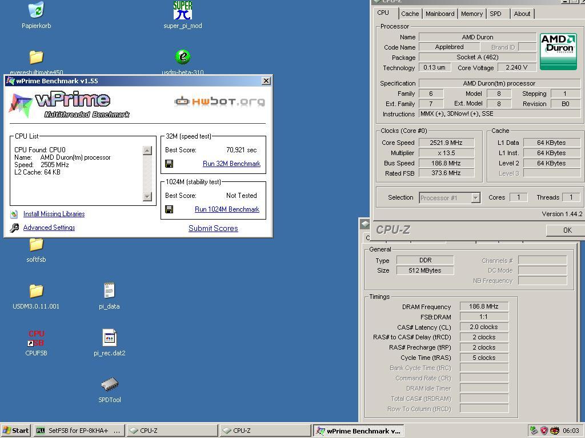
Task: Click the tray icon beside the clock
Action: coord(555,431)
